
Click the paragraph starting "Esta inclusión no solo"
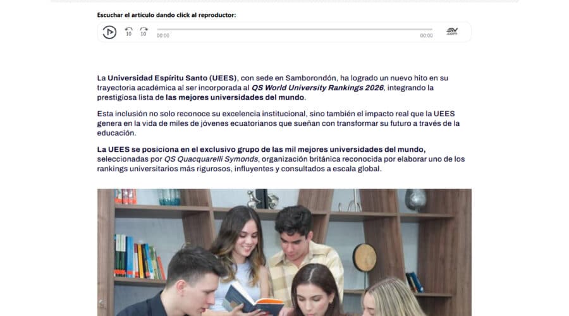click(x=278, y=123)
